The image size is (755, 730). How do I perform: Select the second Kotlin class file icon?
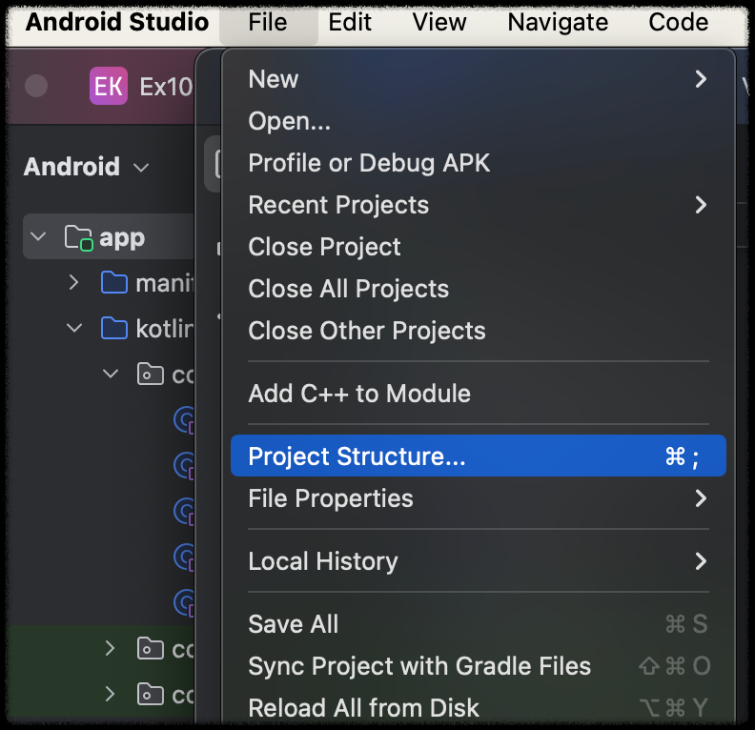184,466
